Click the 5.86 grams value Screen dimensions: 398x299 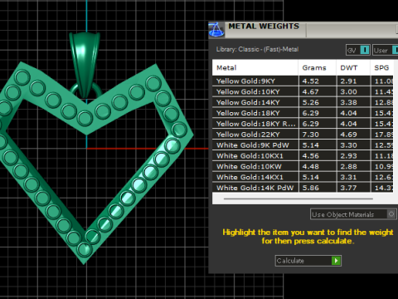[x=311, y=188]
